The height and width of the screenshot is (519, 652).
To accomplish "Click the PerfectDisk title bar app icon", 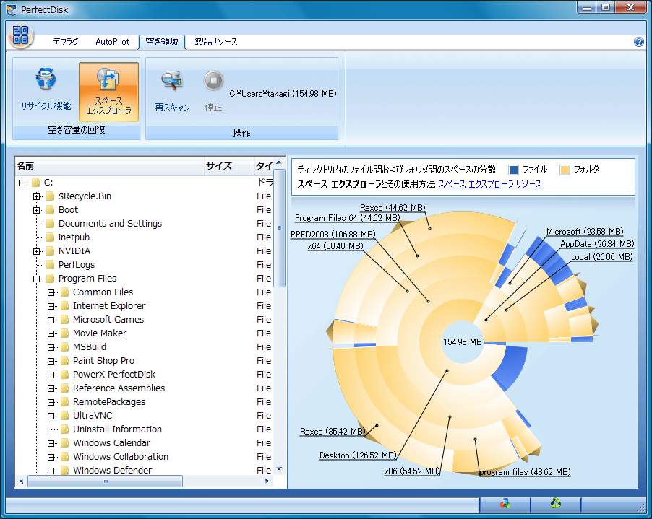I will pyautogui.click(x=12, y=9).
